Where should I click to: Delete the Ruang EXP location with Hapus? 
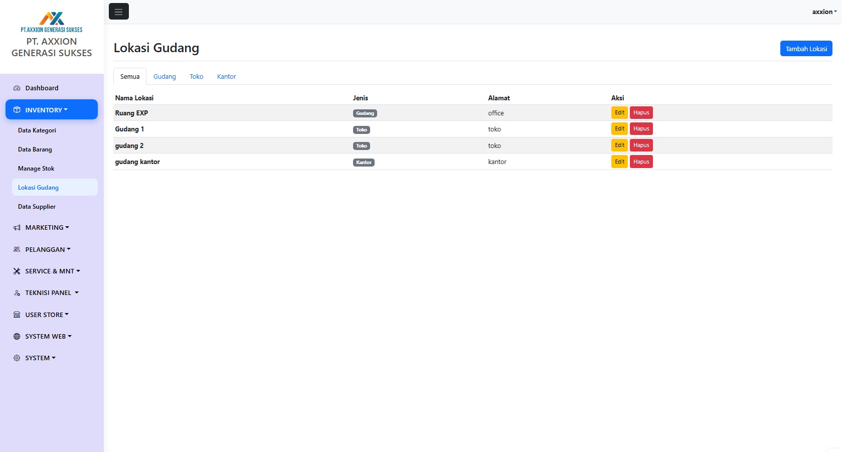[641, 112]
